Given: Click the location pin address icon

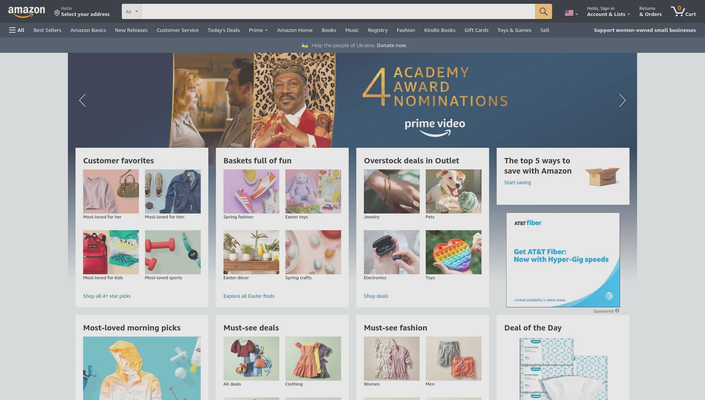Looking at the screenshot, I should pos(57,13).
